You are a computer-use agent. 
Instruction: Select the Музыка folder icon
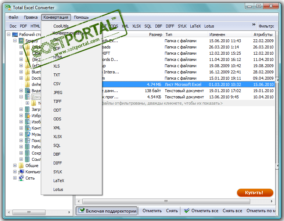click(x=28, y=134)
